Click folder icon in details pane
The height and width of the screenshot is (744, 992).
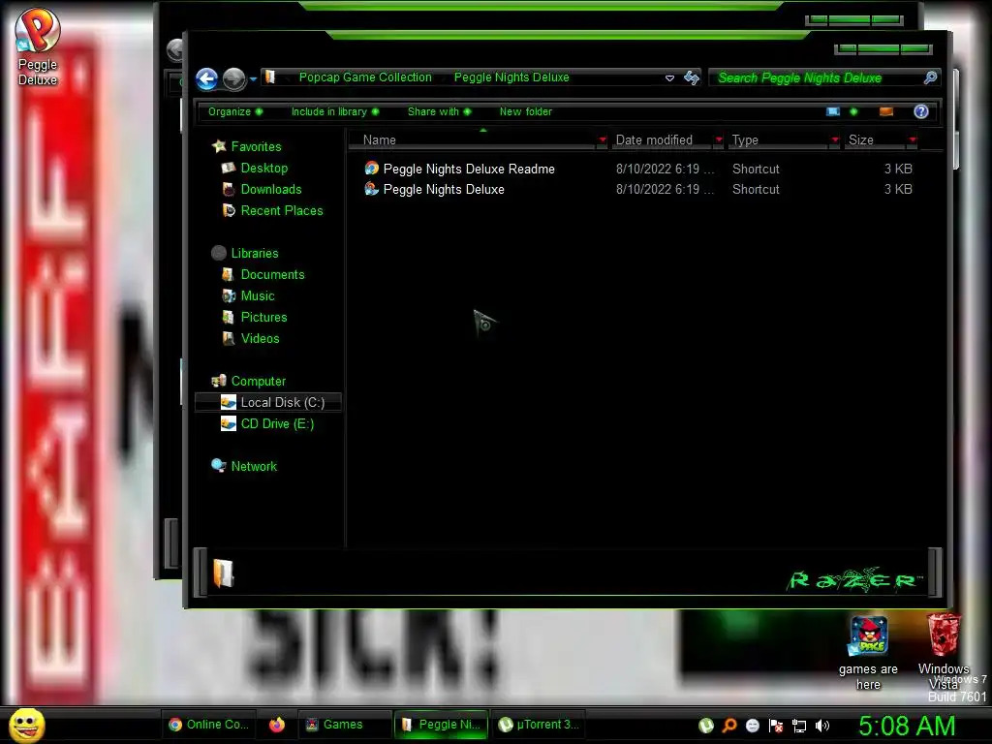tap(224, 573)
